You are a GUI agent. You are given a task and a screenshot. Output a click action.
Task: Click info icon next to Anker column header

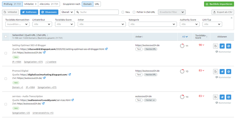coord(142,37)
